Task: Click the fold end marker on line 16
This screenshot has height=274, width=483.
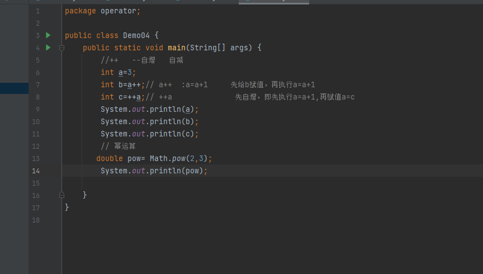Action: coord(61,195)
